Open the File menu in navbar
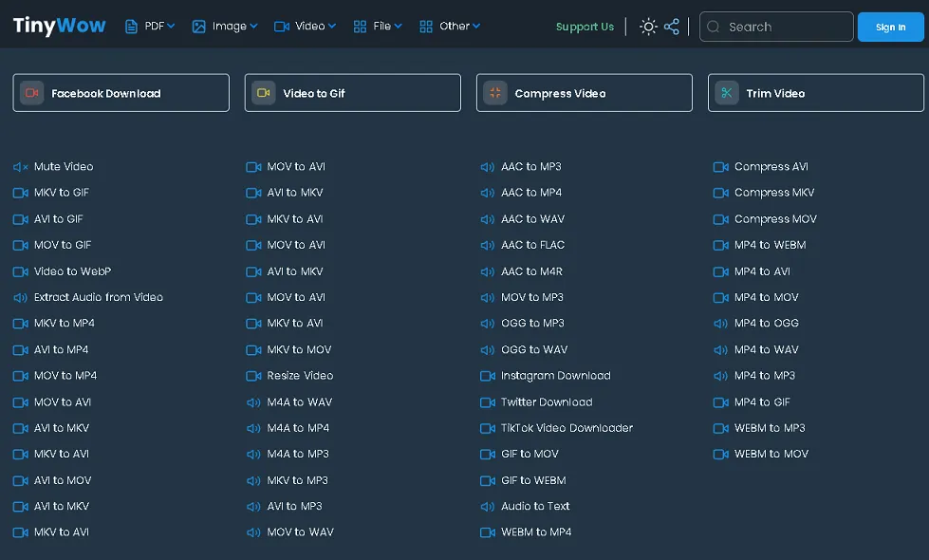The height and width of the screenshot is (560, 929). coord(378,27)
